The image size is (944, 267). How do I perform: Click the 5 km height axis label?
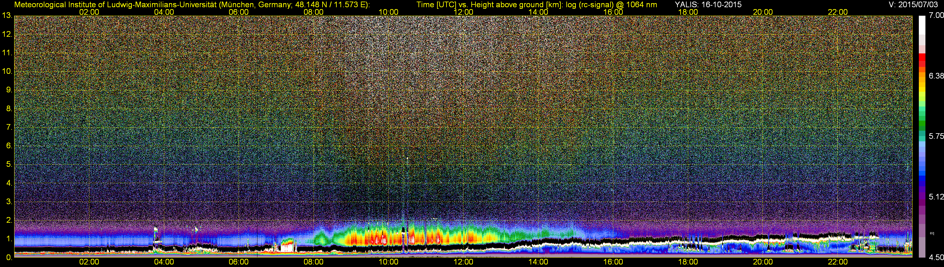coord(9,165)
